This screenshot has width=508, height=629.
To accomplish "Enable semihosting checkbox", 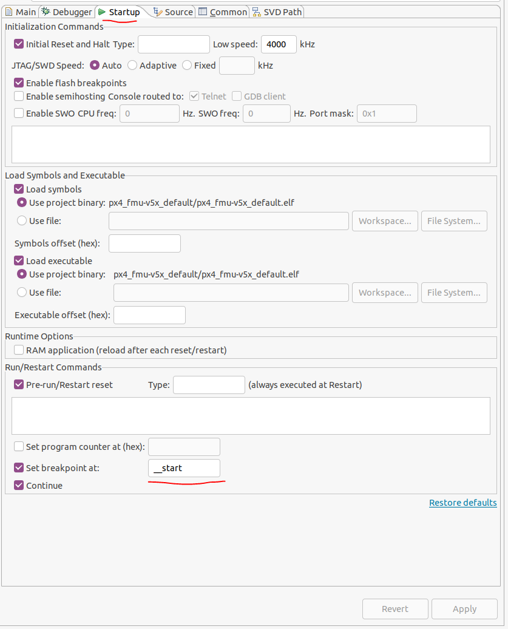I will [x=19, y=97].
